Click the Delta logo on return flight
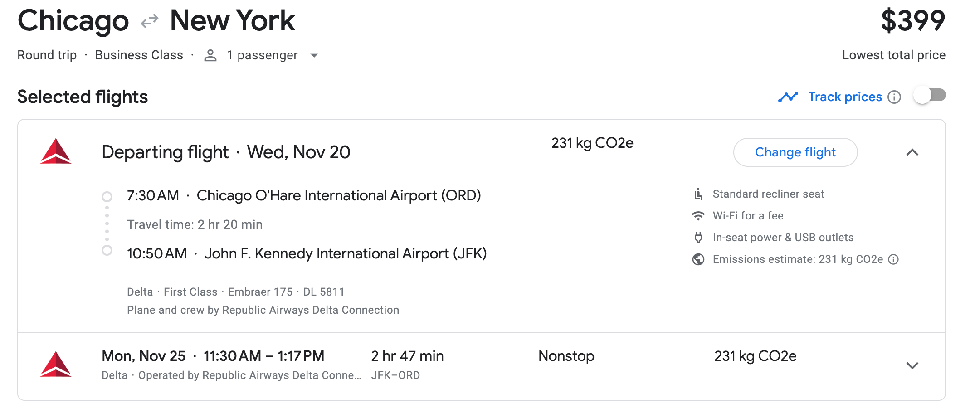Viewport: 975px width, 418px height. pos(56,365)
